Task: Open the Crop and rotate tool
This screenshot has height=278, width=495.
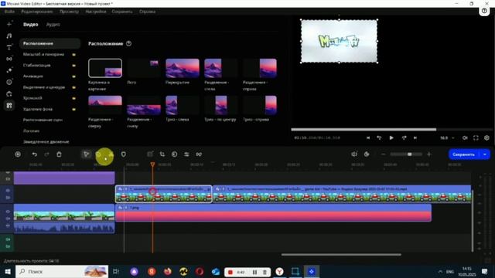Action: [x=162, y=154]
